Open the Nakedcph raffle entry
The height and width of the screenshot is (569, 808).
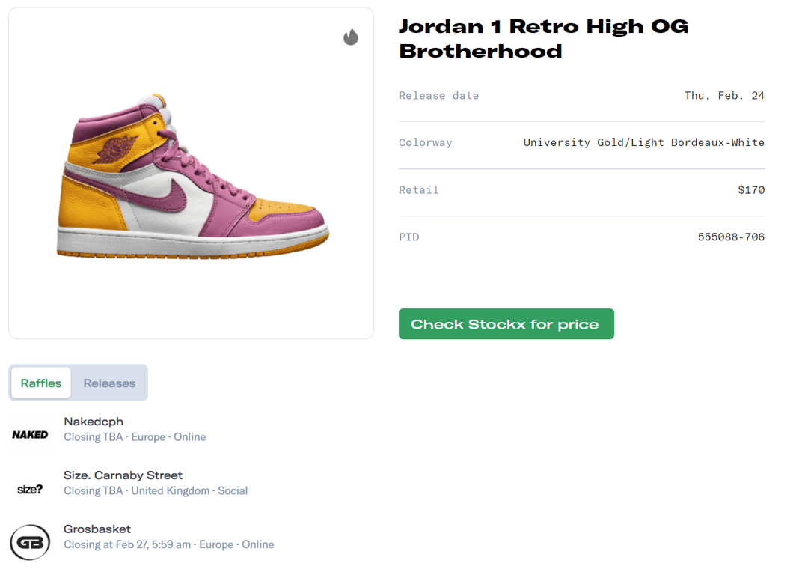click(94, 422)
